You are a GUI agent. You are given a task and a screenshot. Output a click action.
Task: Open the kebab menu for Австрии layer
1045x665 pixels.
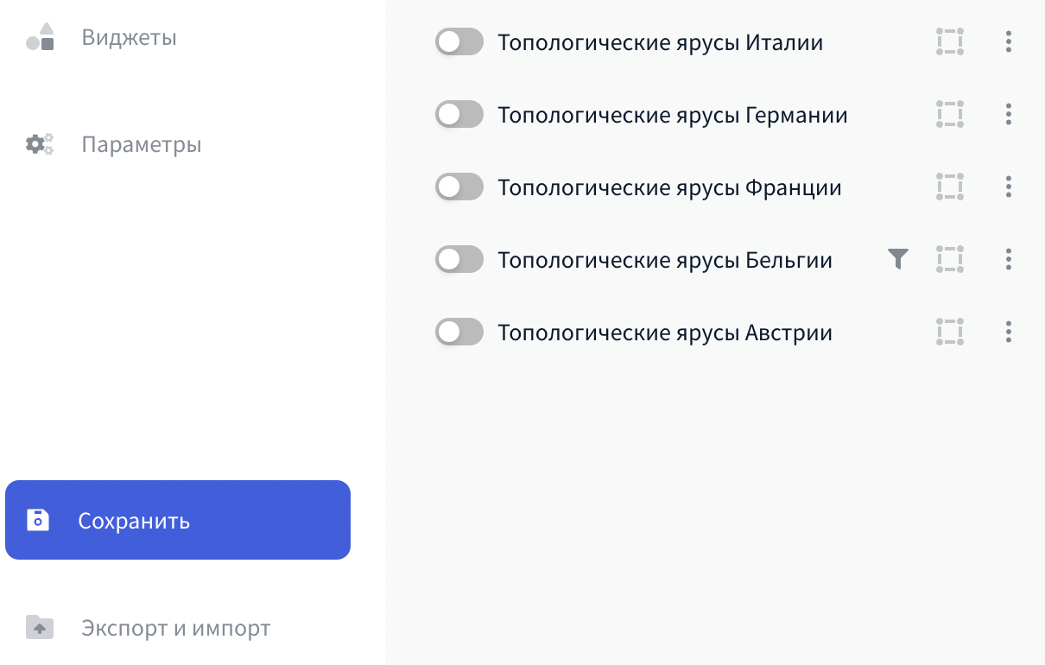(1009, 332)
